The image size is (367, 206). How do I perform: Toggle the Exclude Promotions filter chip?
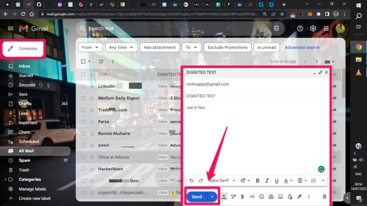coord(228,48)
